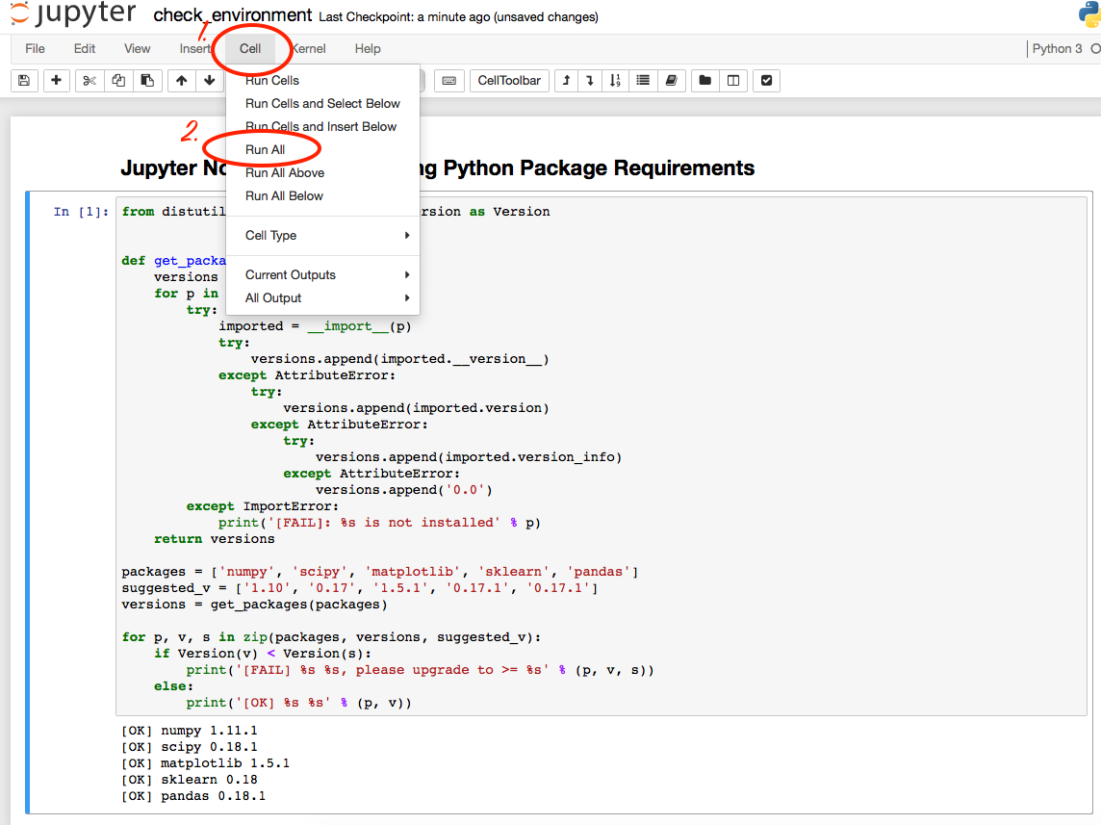Screen dimensions: 1101x825
Task: Click the book icon in toolbar
Action: pos(672,81)
